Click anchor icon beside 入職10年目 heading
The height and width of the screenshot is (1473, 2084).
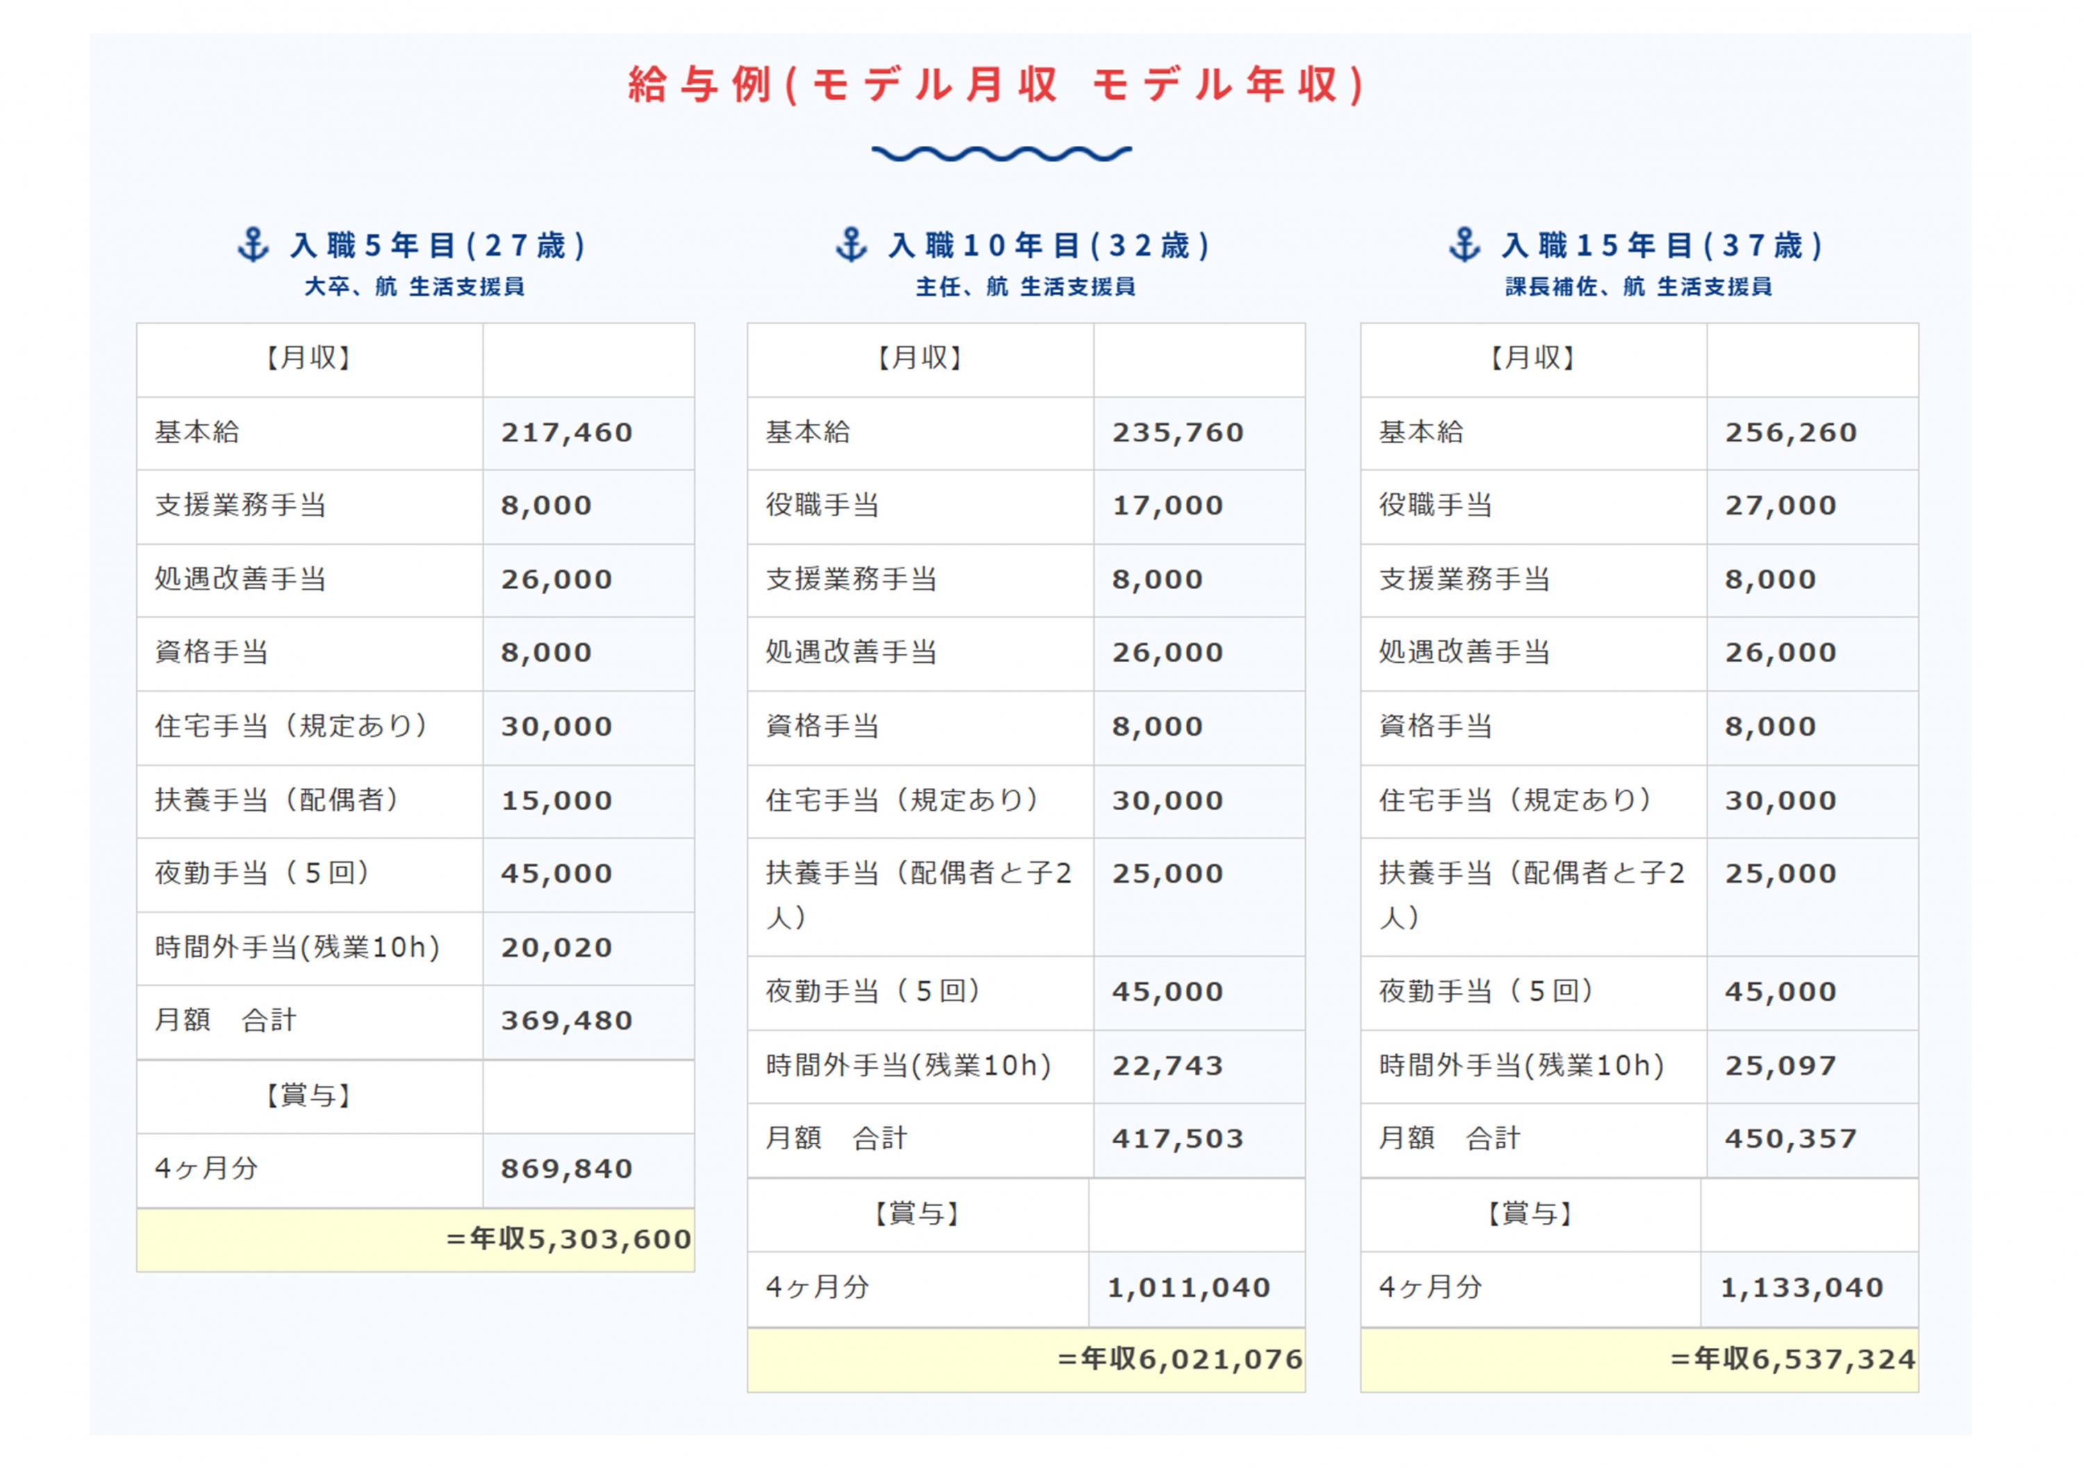coord(852,245)
